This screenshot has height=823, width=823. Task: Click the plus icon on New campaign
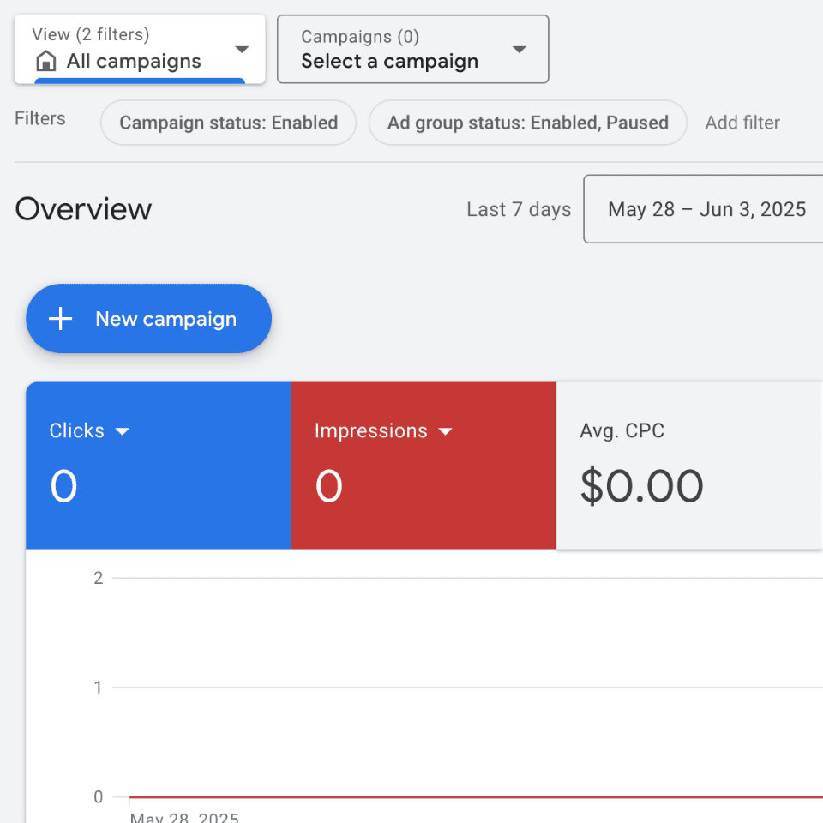(x=60, y=320)
